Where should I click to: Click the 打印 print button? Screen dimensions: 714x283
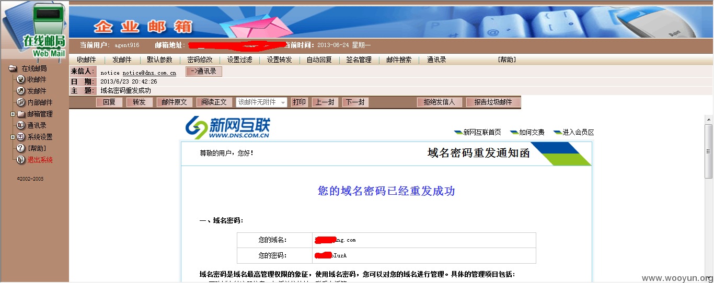[x=299, y=102]
